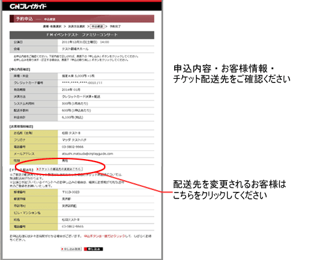310x260 pixels.
Task: Click the customer phone number 03-5802-9966
Action: point(73,147)
